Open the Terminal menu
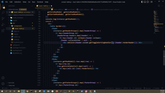The image size is (165, 93). pyautogui.click(x=40, y=2)
